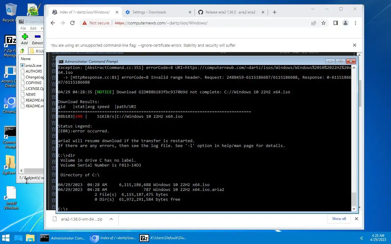The width and height of the screenshot is (391, 244).
Task: Open the Explorer desktop shortcut
Action: 10,165
